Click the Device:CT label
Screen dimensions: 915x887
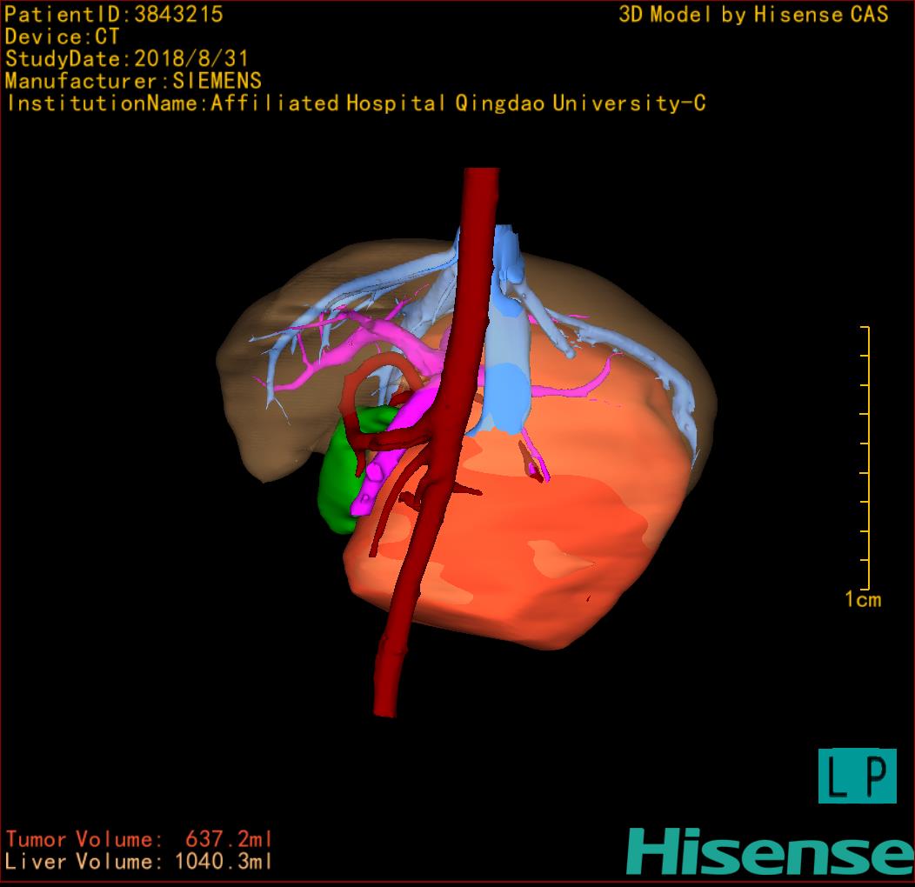[x=62, y=37]
